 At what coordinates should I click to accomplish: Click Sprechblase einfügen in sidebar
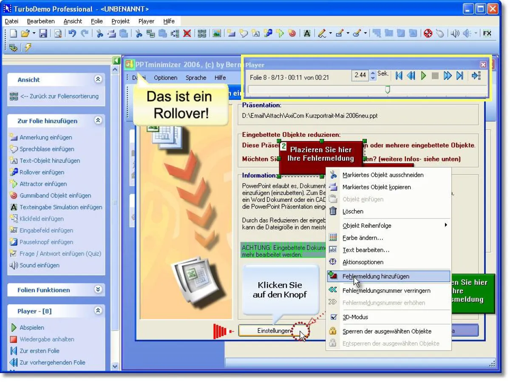pos(47,149)
